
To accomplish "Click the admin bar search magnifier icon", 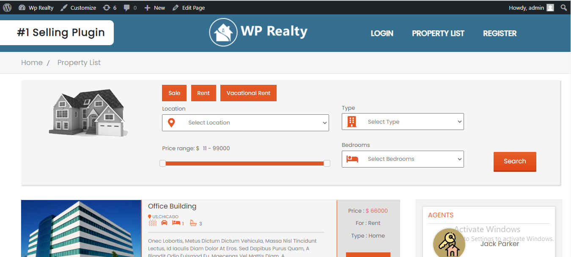I will (564, 8).
